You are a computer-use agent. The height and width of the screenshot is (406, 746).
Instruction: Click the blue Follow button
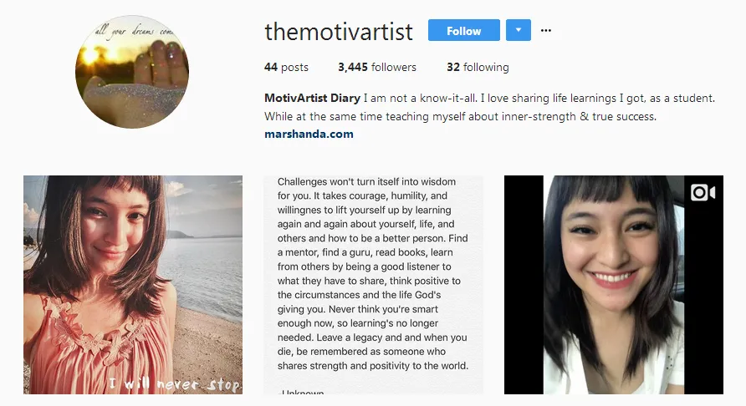click(464, 30)
